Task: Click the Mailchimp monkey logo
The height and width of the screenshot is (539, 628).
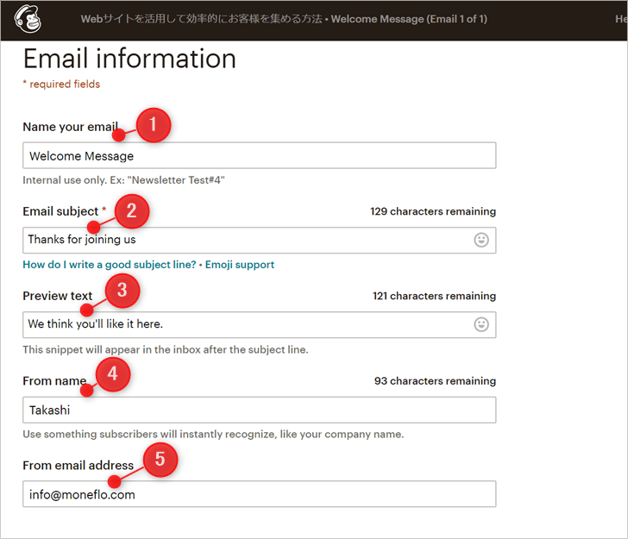Action: pos(28,19)
